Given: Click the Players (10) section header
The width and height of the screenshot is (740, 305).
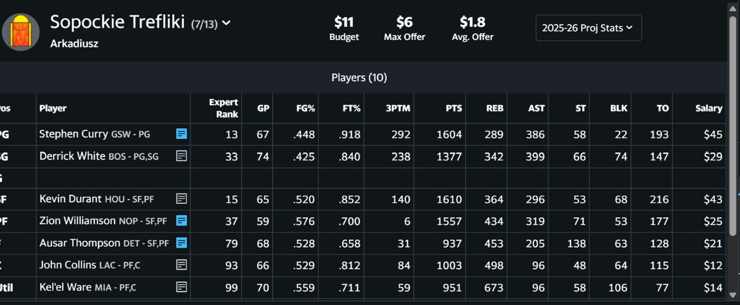Looking at the screenshot, I should click(359, 78).
